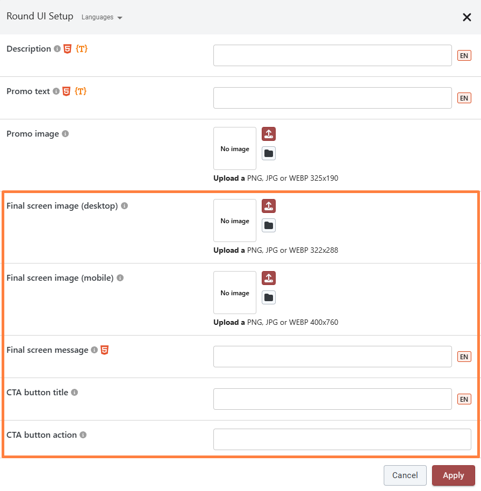Select the Promo image 'No image' thumbnail

pyautogui.click(x=235, y=149)
